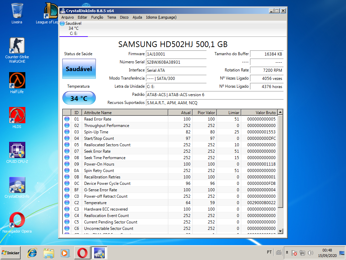Click the Nº Vezes Ligado 4056 vezes field
Viewport: 346px width, 260px height.
[267, 79]
